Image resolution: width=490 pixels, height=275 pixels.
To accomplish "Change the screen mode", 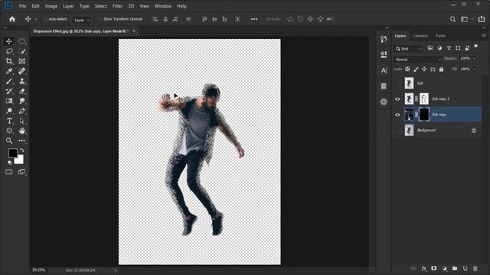I will click(21, 172).
